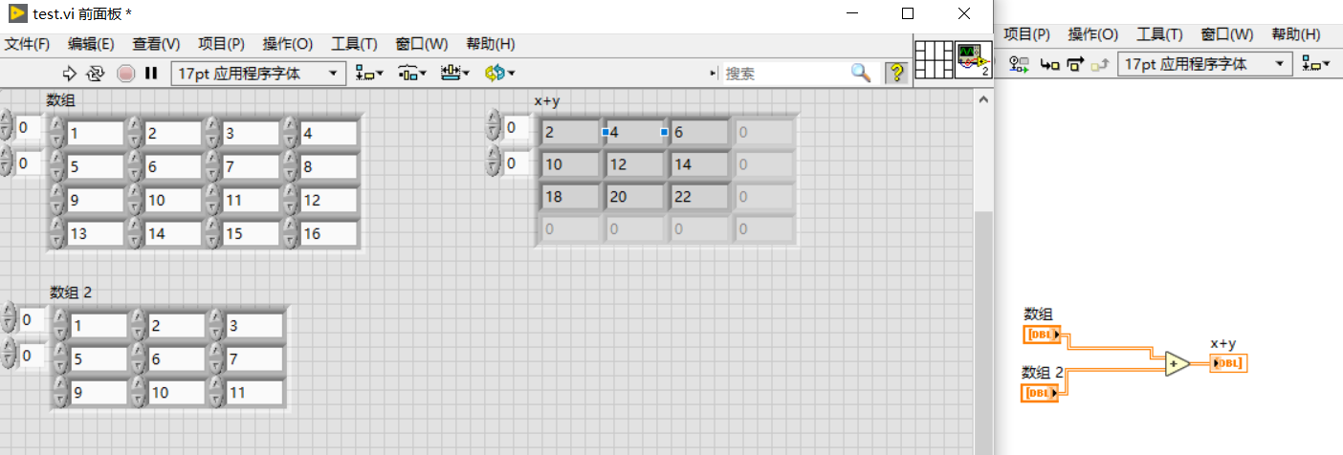Open 窗口(W) menu in the block diagram window
The image size is (1343, 455).
1227,34
